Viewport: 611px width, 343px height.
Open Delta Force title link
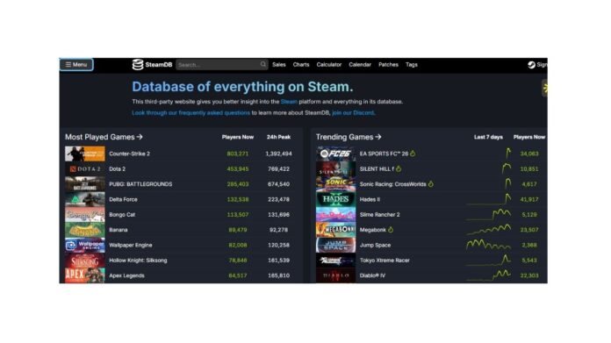tap(123, 199)
